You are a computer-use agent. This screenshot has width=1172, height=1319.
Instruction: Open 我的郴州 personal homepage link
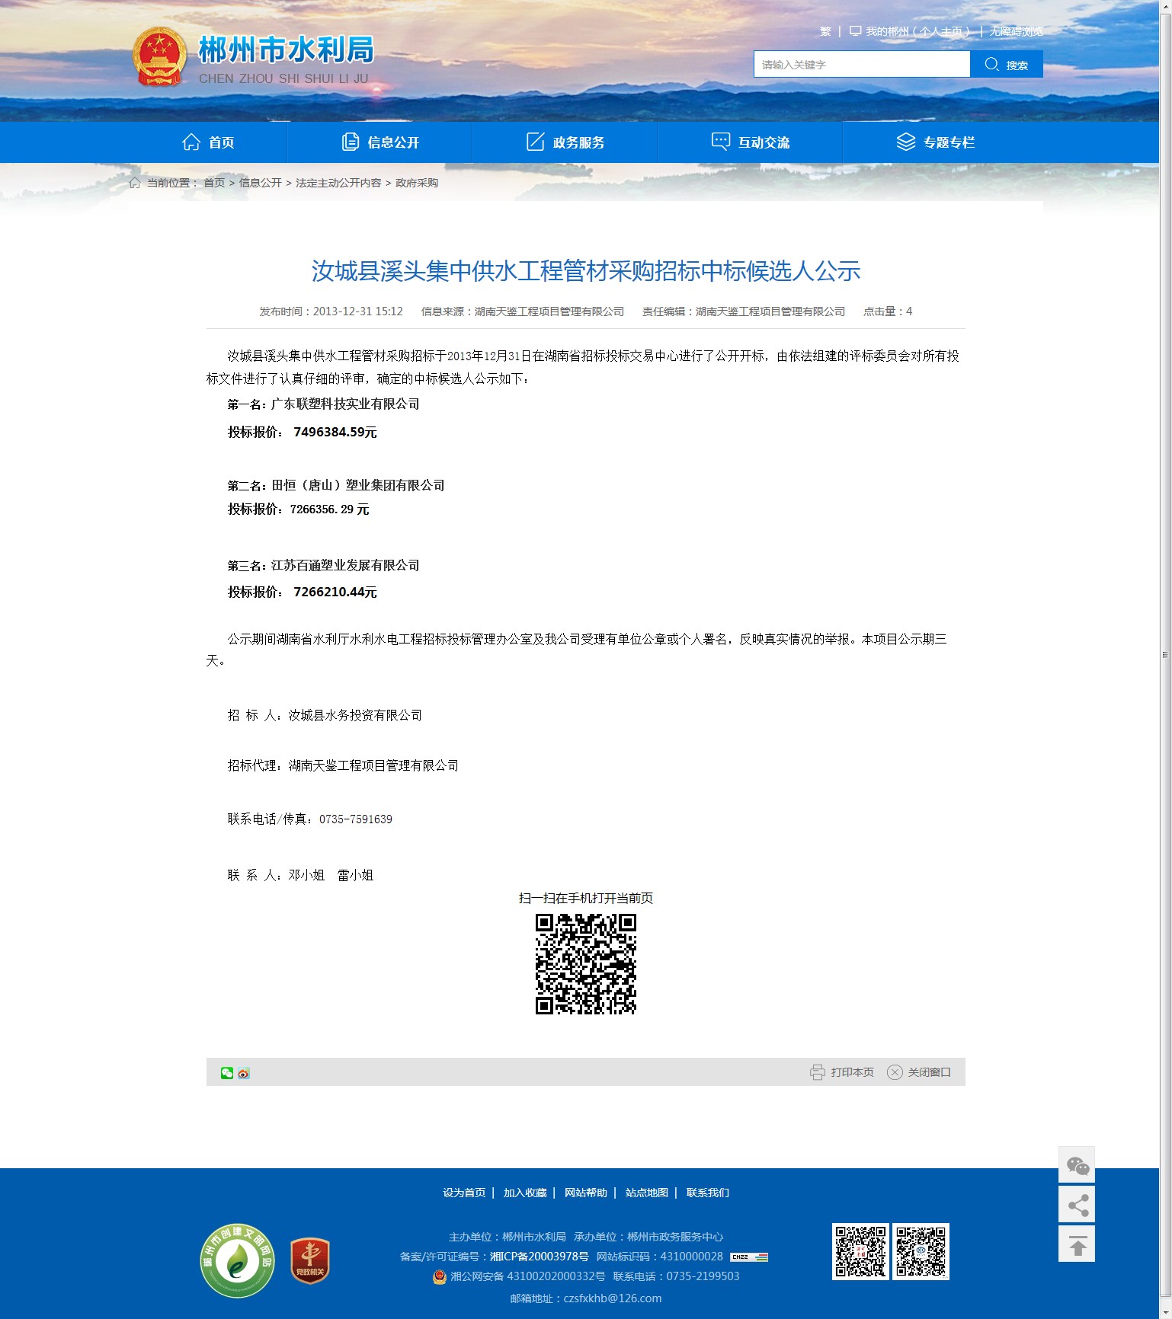910,31
